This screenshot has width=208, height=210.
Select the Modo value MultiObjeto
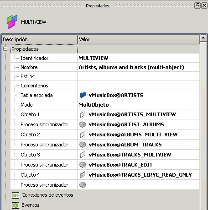point(138,105)
